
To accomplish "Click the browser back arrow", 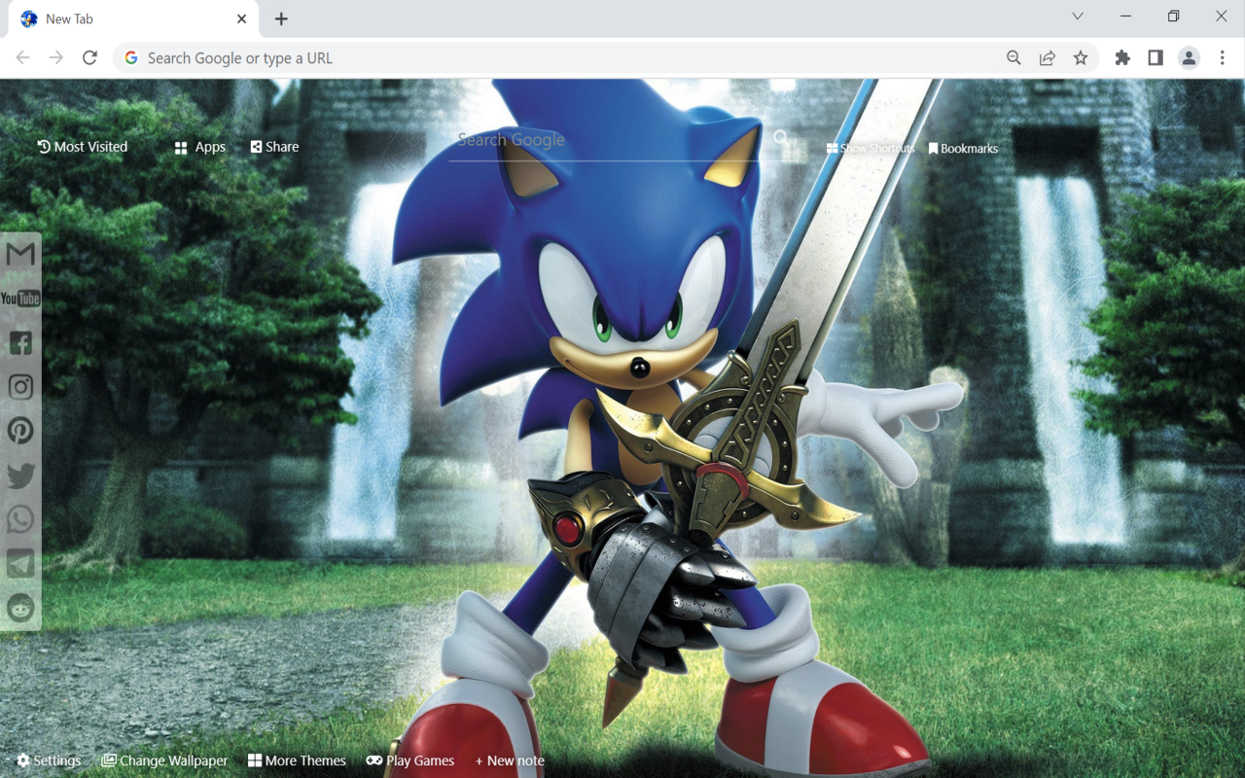I will point(22,58).
